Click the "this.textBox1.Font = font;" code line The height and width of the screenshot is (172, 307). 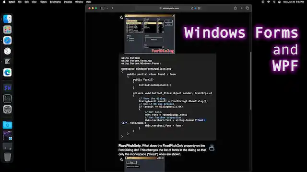[x=164, y=126]
